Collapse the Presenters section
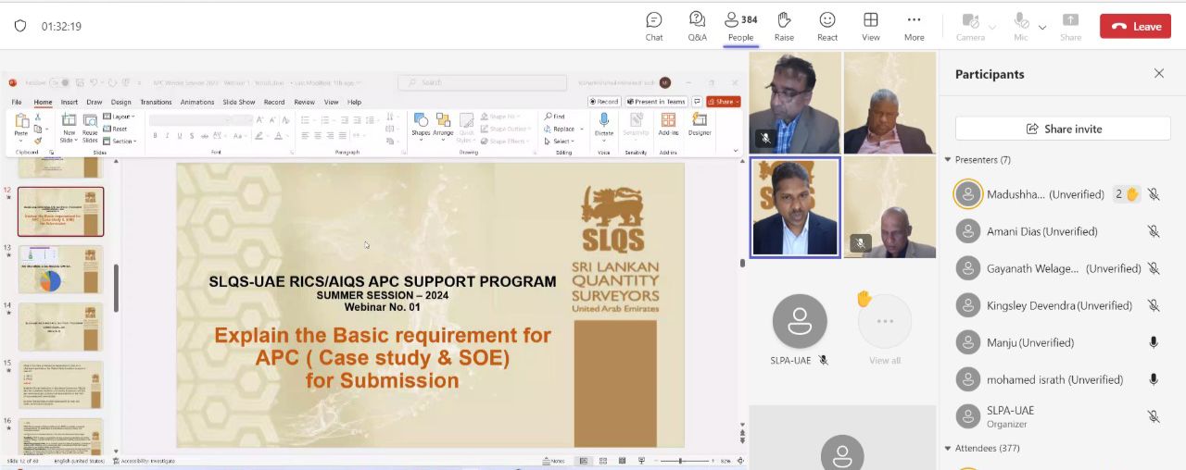This screenshot has height=470, width=1186. click(948, 160)
